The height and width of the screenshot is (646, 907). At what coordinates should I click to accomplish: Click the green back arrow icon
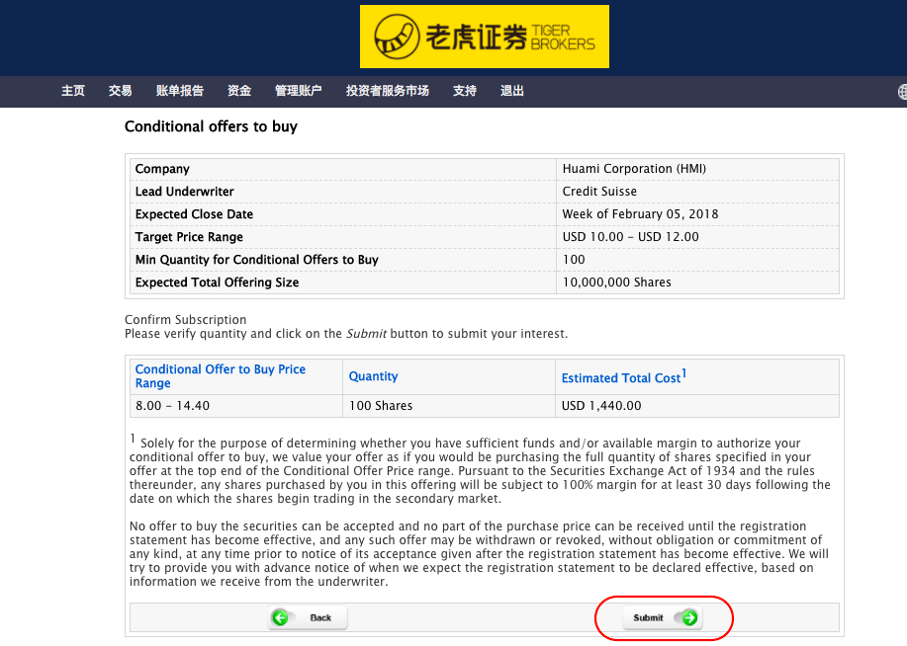(x=281, y=617)
